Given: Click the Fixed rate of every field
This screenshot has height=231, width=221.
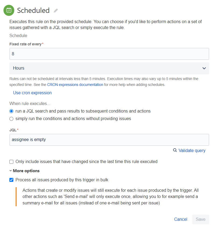Looking at the screenshot, I should click(x=109, y=54).
